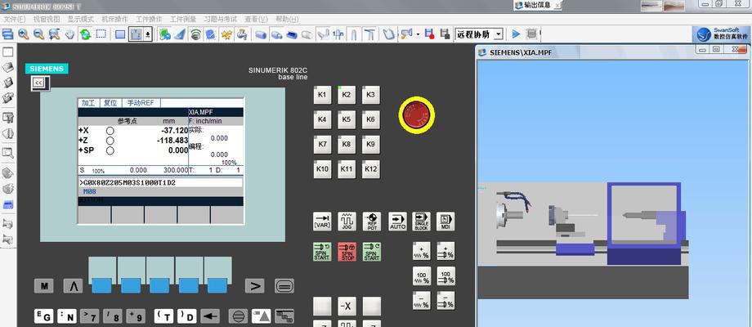Open the 远程协助 dropdown list
Viewport: 752px width, 327px height.
pyautogui.click(x=499, y=34)
